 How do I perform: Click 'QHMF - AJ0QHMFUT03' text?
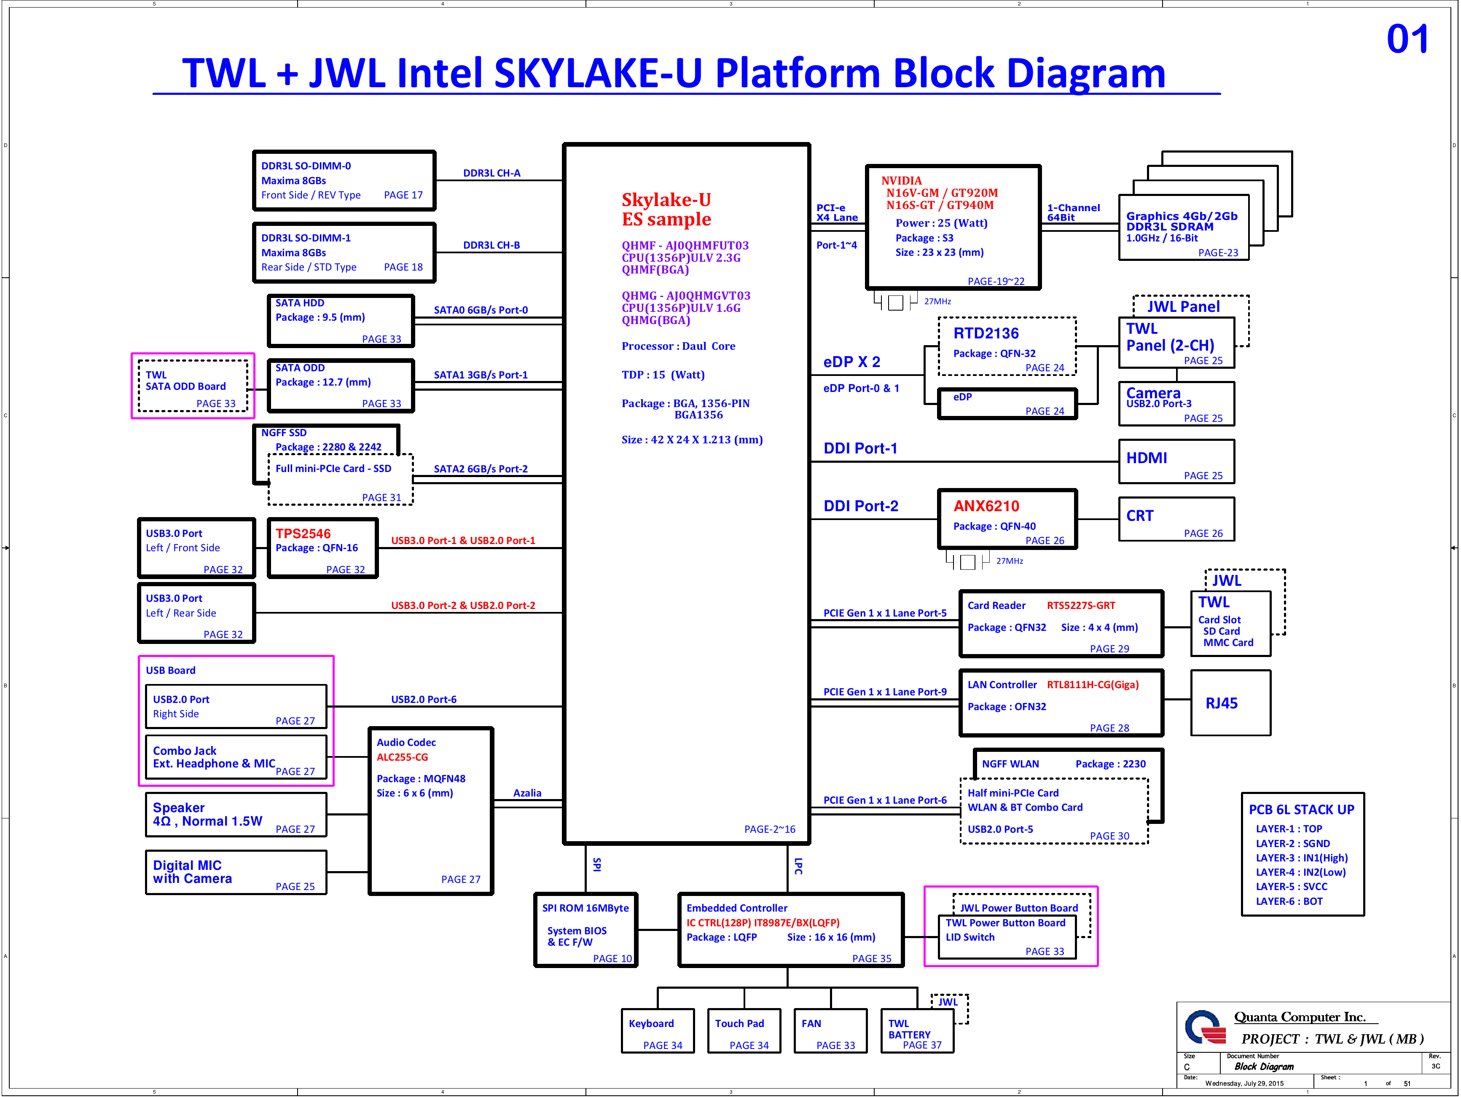click(685, 246)
